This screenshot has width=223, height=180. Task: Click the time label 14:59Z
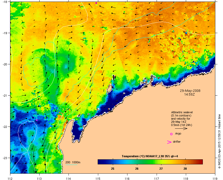[190, 94]
